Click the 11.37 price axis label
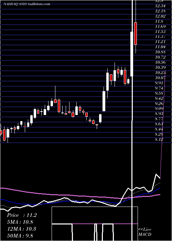The image size is (172, 241). (x=160, y=36)
